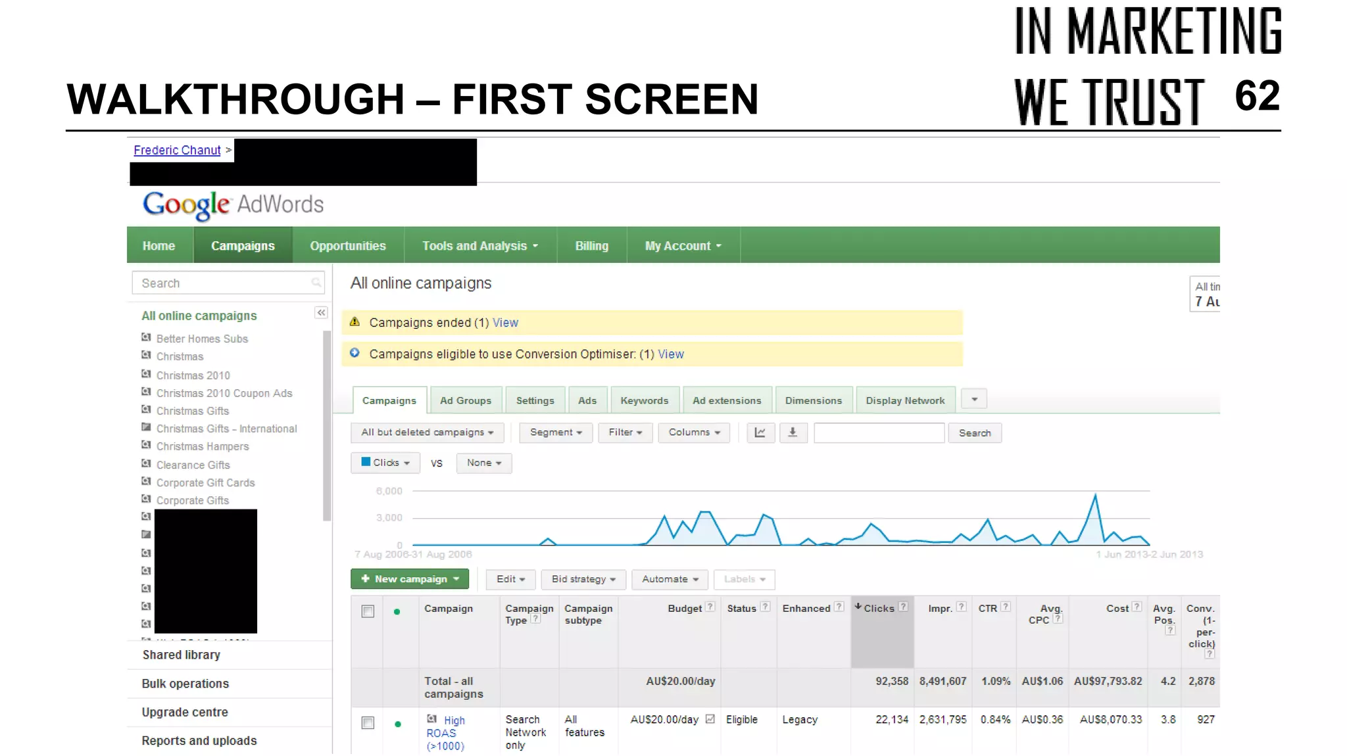Click the Search button beside the table filter
Image resolution: width=1347 pixels, height=756 pixels.
coord(975,433)
